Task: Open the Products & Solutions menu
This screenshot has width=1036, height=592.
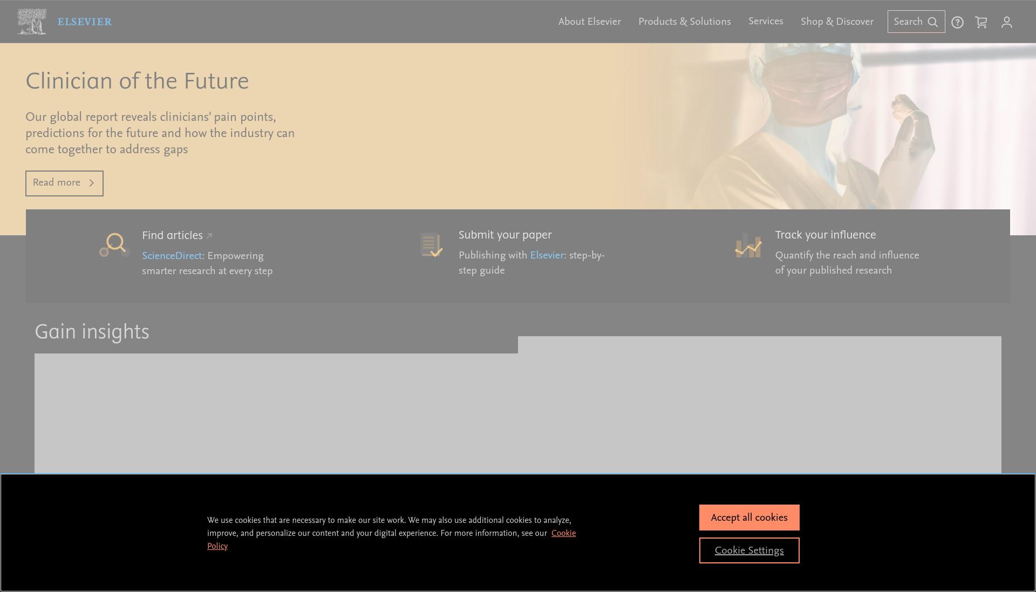Action: (x=684, y=22)
